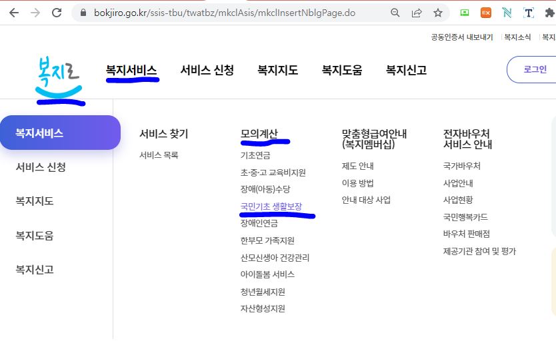Select 복지지도 in left sidebar

(x=35, y=200)
